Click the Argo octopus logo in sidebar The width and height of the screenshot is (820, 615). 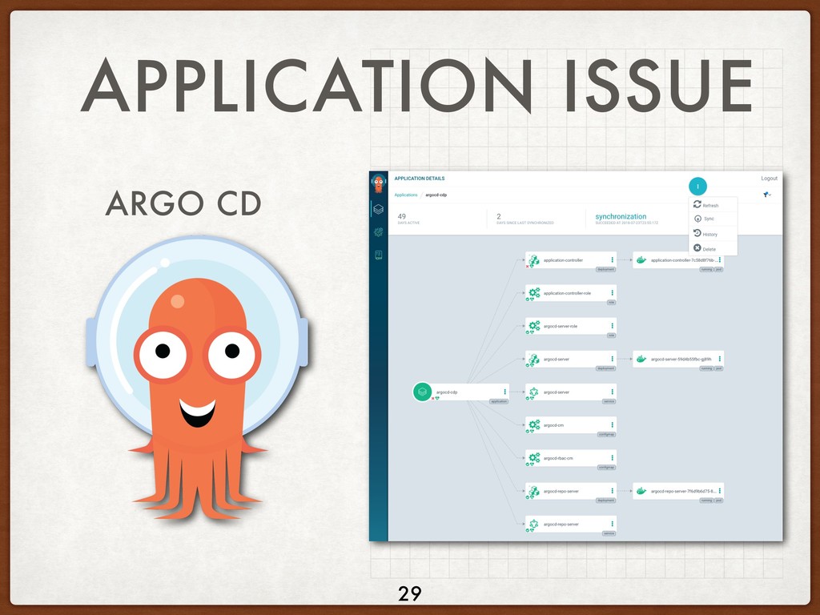coord(379,184)
